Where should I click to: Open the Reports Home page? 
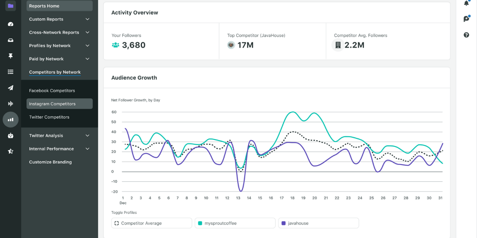[x=59, y=6]
